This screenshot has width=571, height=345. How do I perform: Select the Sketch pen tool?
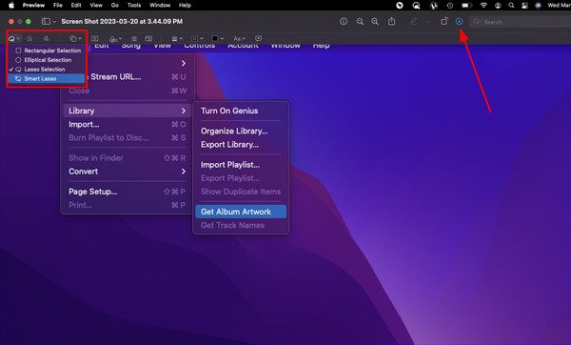(46, 39)
